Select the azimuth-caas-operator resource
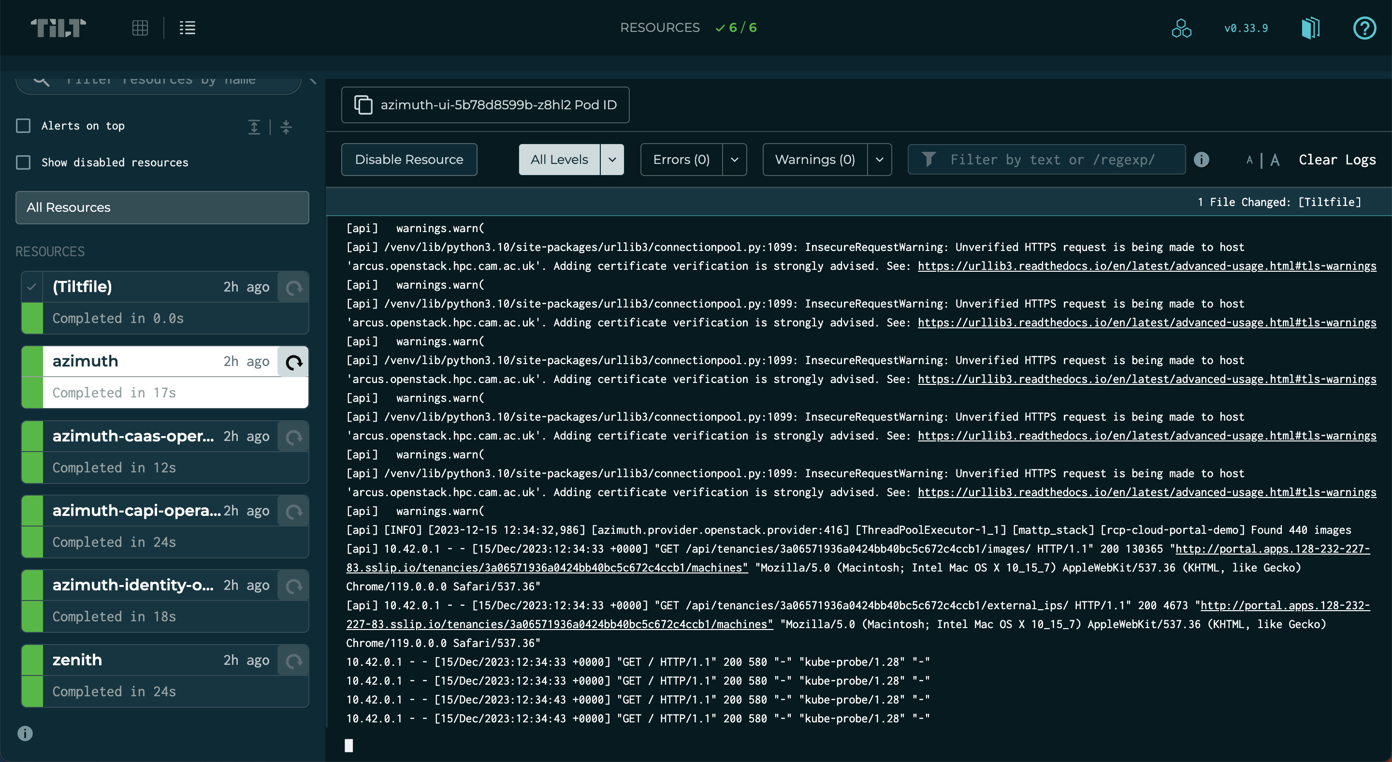1392x762 pixels. [133, 436]
